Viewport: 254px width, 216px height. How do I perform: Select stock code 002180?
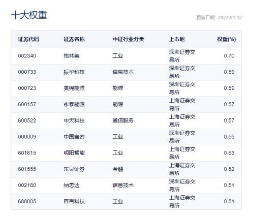[x=27, y=185]
